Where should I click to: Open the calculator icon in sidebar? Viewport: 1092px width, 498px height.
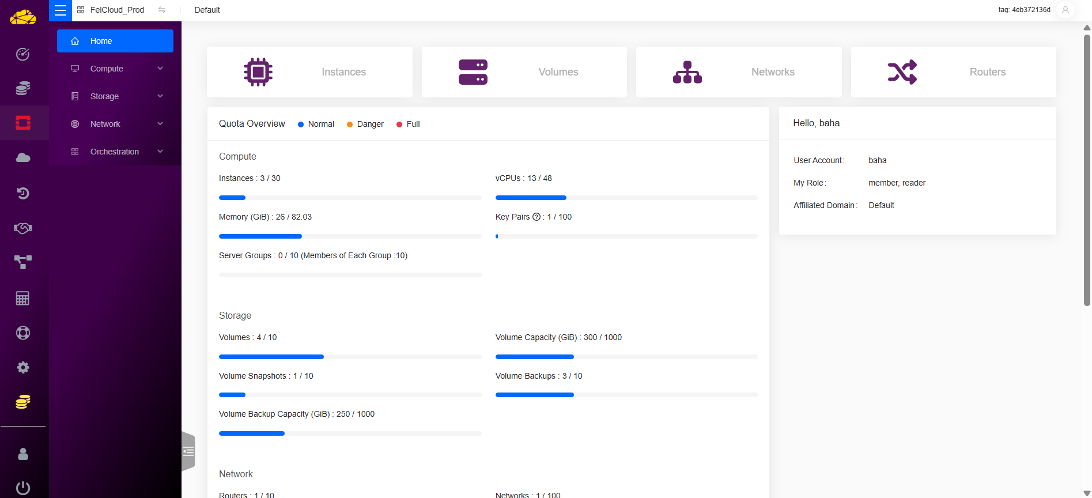tap(23, 298)
